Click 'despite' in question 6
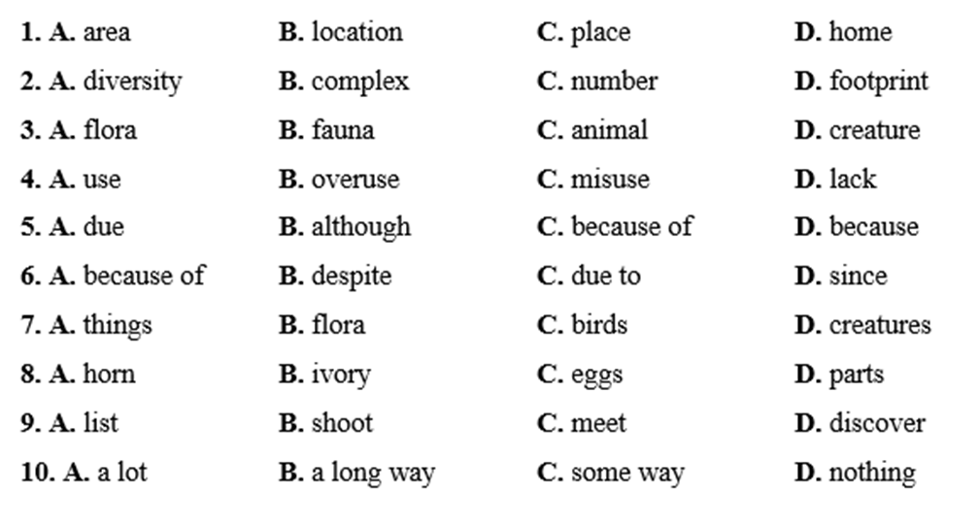 [x=351, y=277]
